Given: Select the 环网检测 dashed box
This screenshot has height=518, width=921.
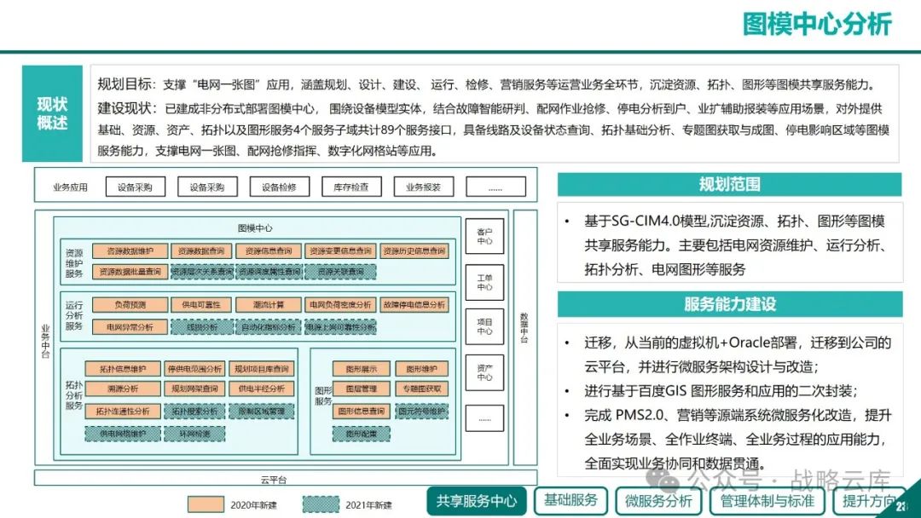Looking at the screenshot, I should coord(194,434).
